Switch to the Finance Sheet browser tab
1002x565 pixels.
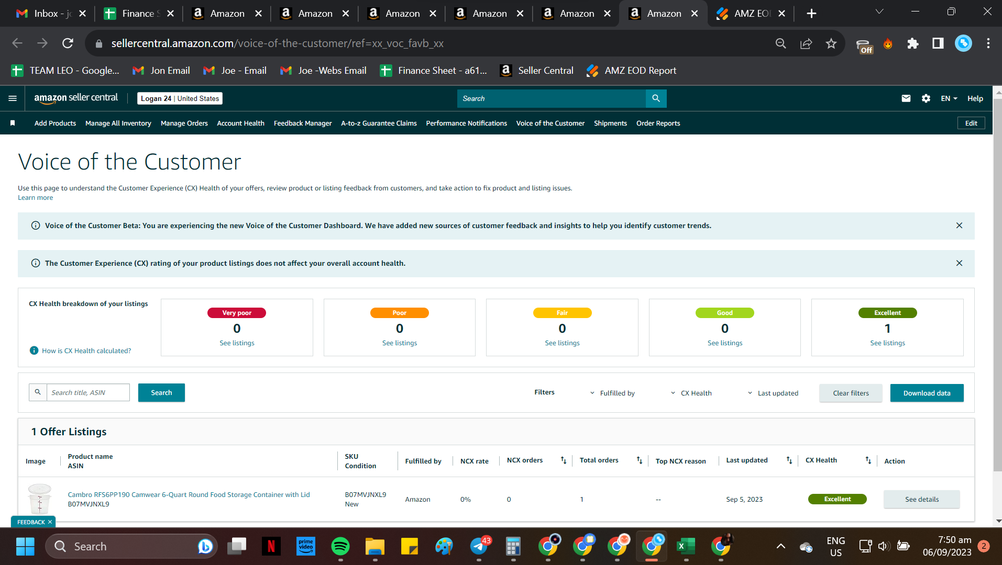click(x=139, y=14)
